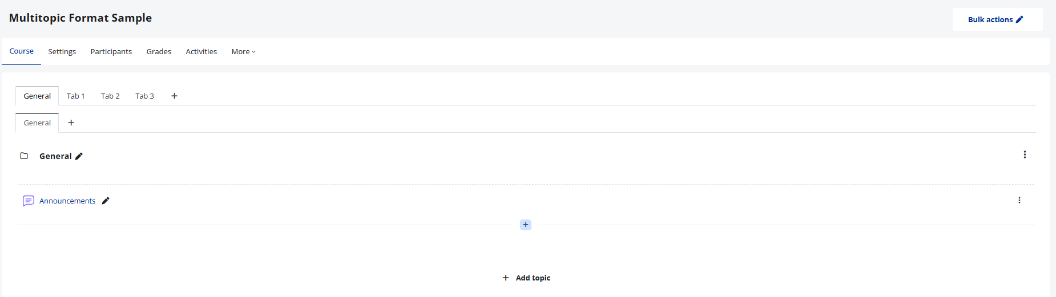Open the General section three-dot menu
The height and width of the screenshot is (297, 1056).
[1025, 154]
